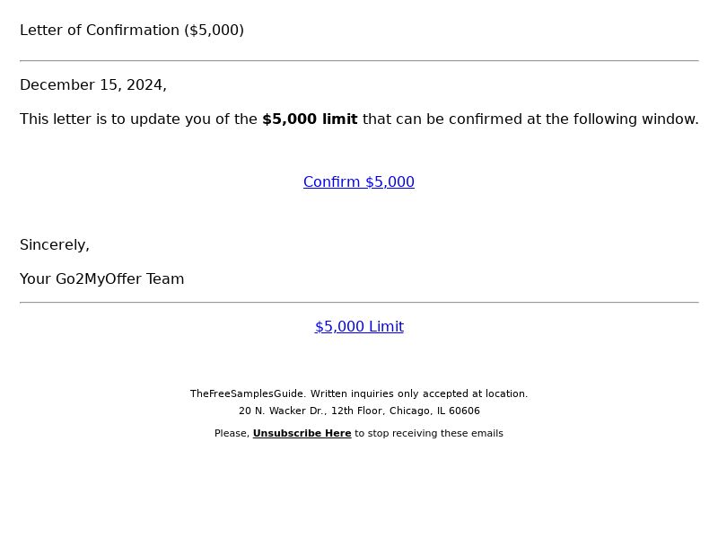Click the '12th Floor' text in address

356,411
